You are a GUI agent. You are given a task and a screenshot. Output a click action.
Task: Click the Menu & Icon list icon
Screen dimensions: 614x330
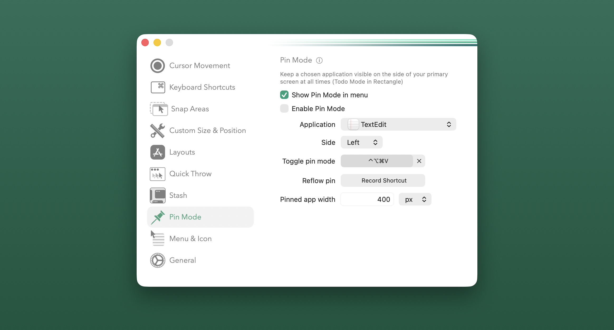click(158, 238)
